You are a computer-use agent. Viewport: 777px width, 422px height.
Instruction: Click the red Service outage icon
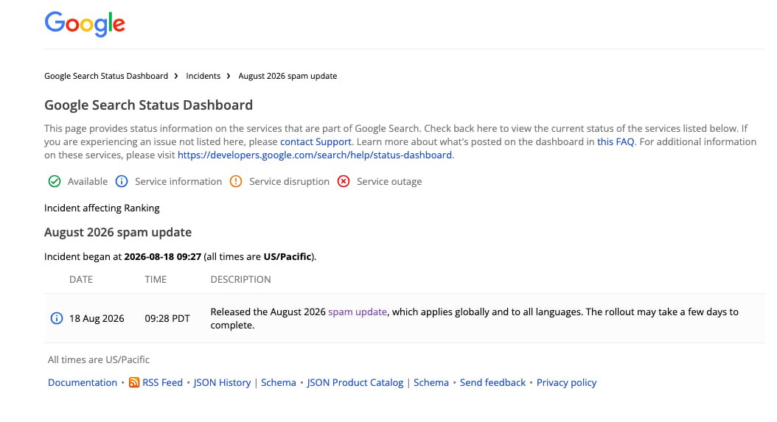pos(344,181)
